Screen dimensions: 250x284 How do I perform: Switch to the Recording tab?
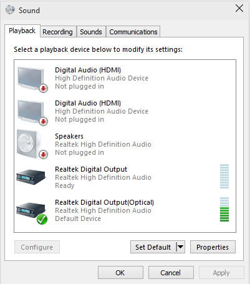[57, 32]
